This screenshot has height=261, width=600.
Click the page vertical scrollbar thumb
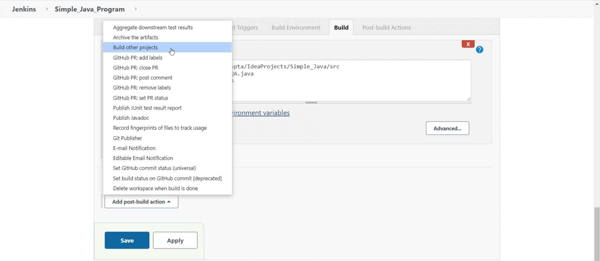pos(597,234)
